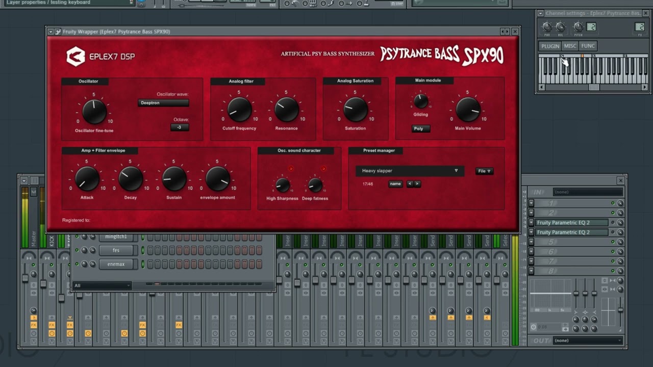653x367 pixels.
Task: Switch to the FUNC tab
Action: [x=588, y=46]
